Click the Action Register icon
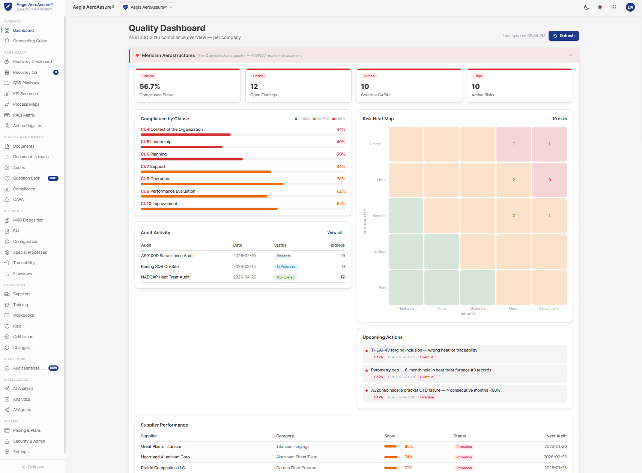Viewport: 642px width, 473px height. [7, 126]
